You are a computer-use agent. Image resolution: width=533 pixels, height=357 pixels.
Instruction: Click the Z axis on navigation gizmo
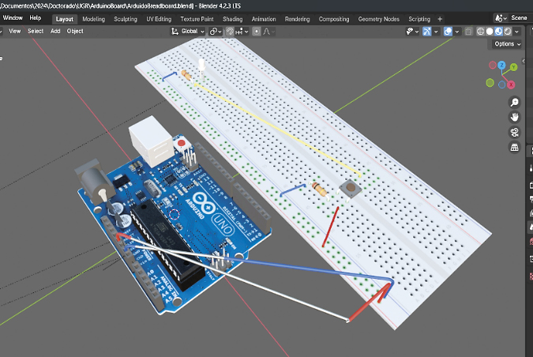tap(501, 65)
